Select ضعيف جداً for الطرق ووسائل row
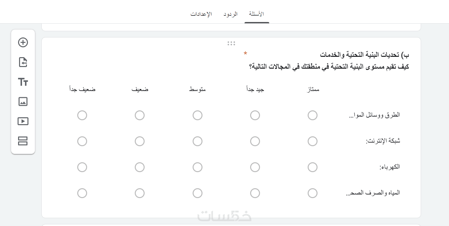The image size is (449, 226). (x=82, y=115)
